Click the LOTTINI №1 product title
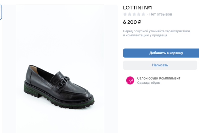 point(137,7)
